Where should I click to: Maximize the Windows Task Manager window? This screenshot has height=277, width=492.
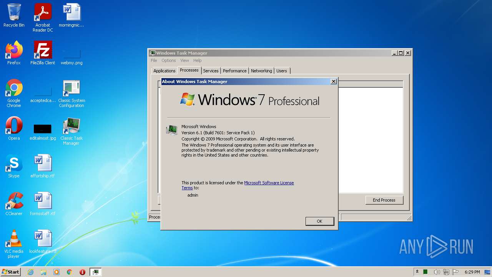tap(401, 53)
